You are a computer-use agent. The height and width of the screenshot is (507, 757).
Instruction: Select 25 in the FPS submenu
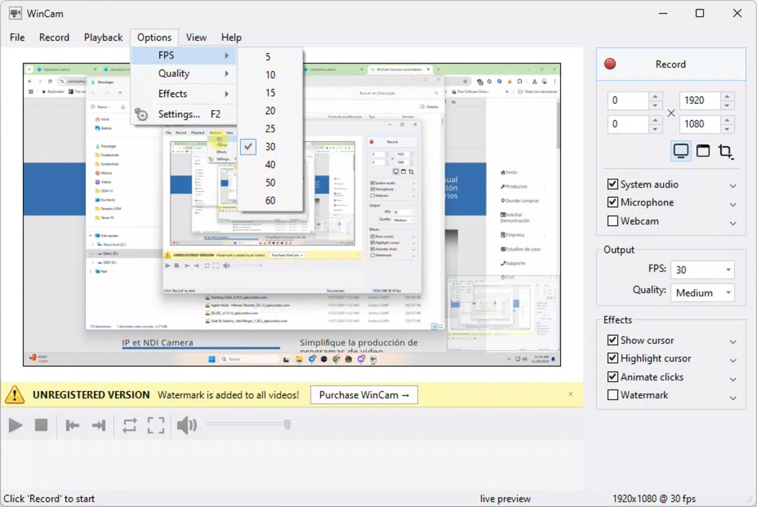(x=270, y=129)
